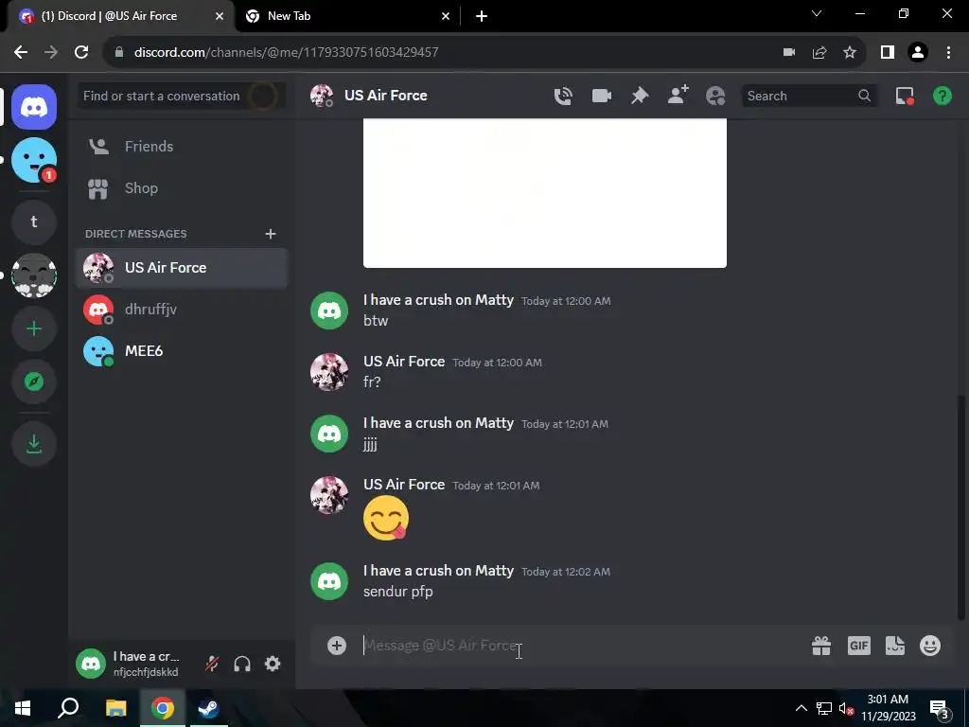Open Windows taskbar search
This screenshot has height=727, width=969.
tap(68, 708)
